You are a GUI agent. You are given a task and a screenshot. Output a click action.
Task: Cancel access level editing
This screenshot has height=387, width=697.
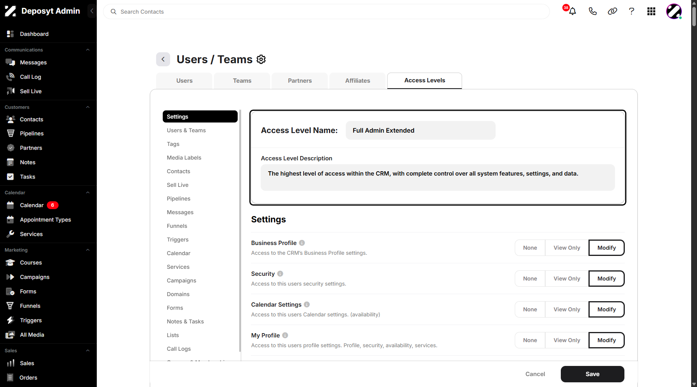(x=535, y=374)
